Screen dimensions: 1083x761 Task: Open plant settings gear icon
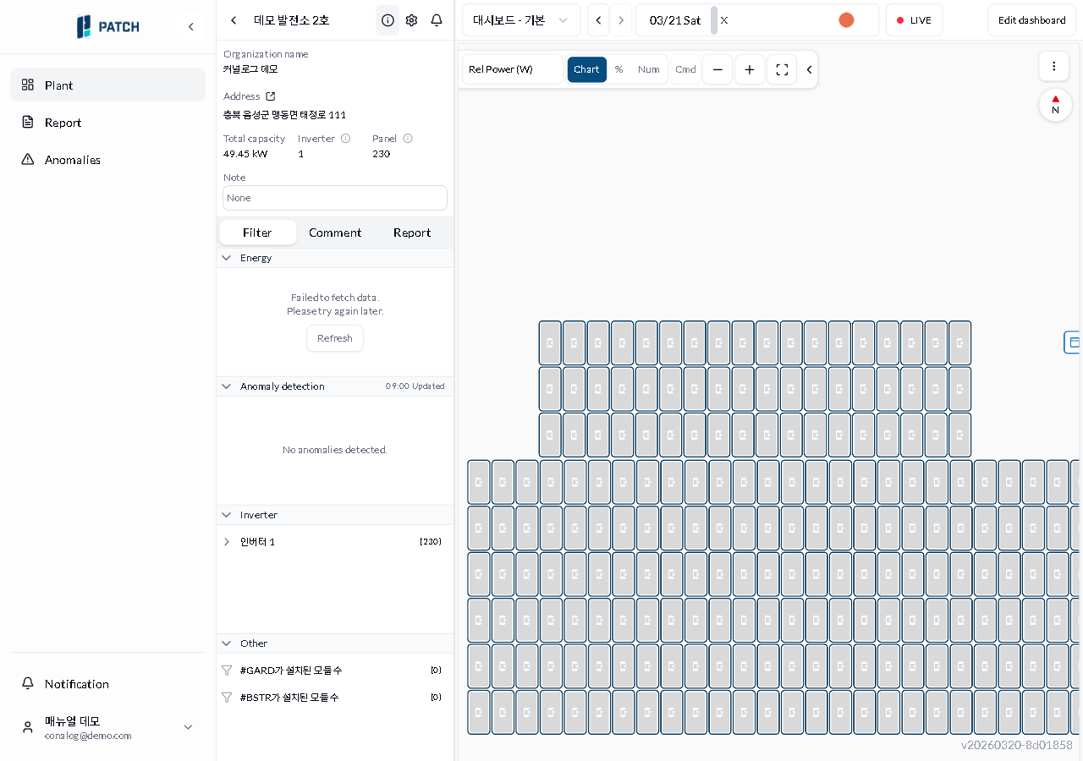click(x=411, y=20)
